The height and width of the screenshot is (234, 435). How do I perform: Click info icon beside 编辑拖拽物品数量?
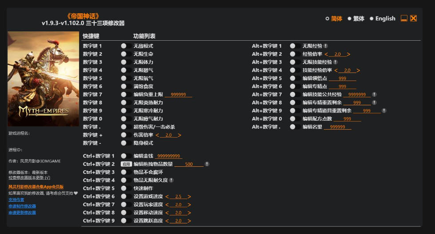pyautogui.click(x=207, y=164)
